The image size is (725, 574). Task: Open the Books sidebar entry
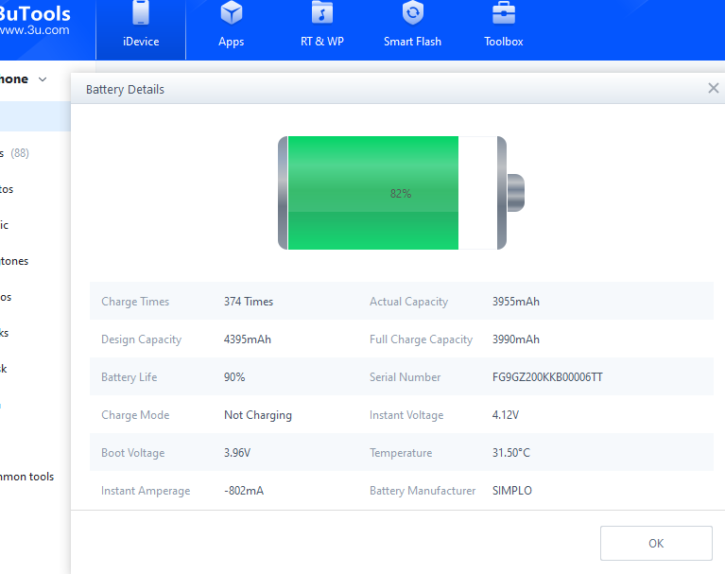click(5, 333)
